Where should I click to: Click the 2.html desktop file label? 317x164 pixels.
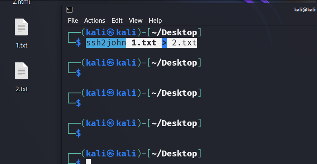pyautogui.click(x=21, y=3)
